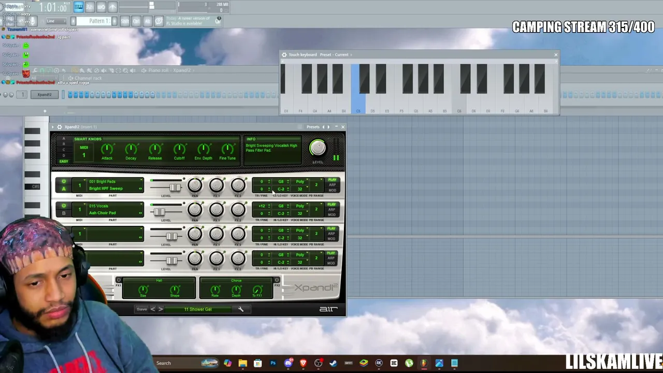Select smart knobs page B

[x=64, y=144]
